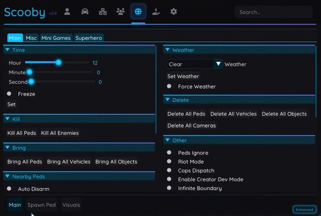Open the Clear weather dropdown
Image resolution: width=321 pixels, height=216 pixels.
tap(194, 64)
